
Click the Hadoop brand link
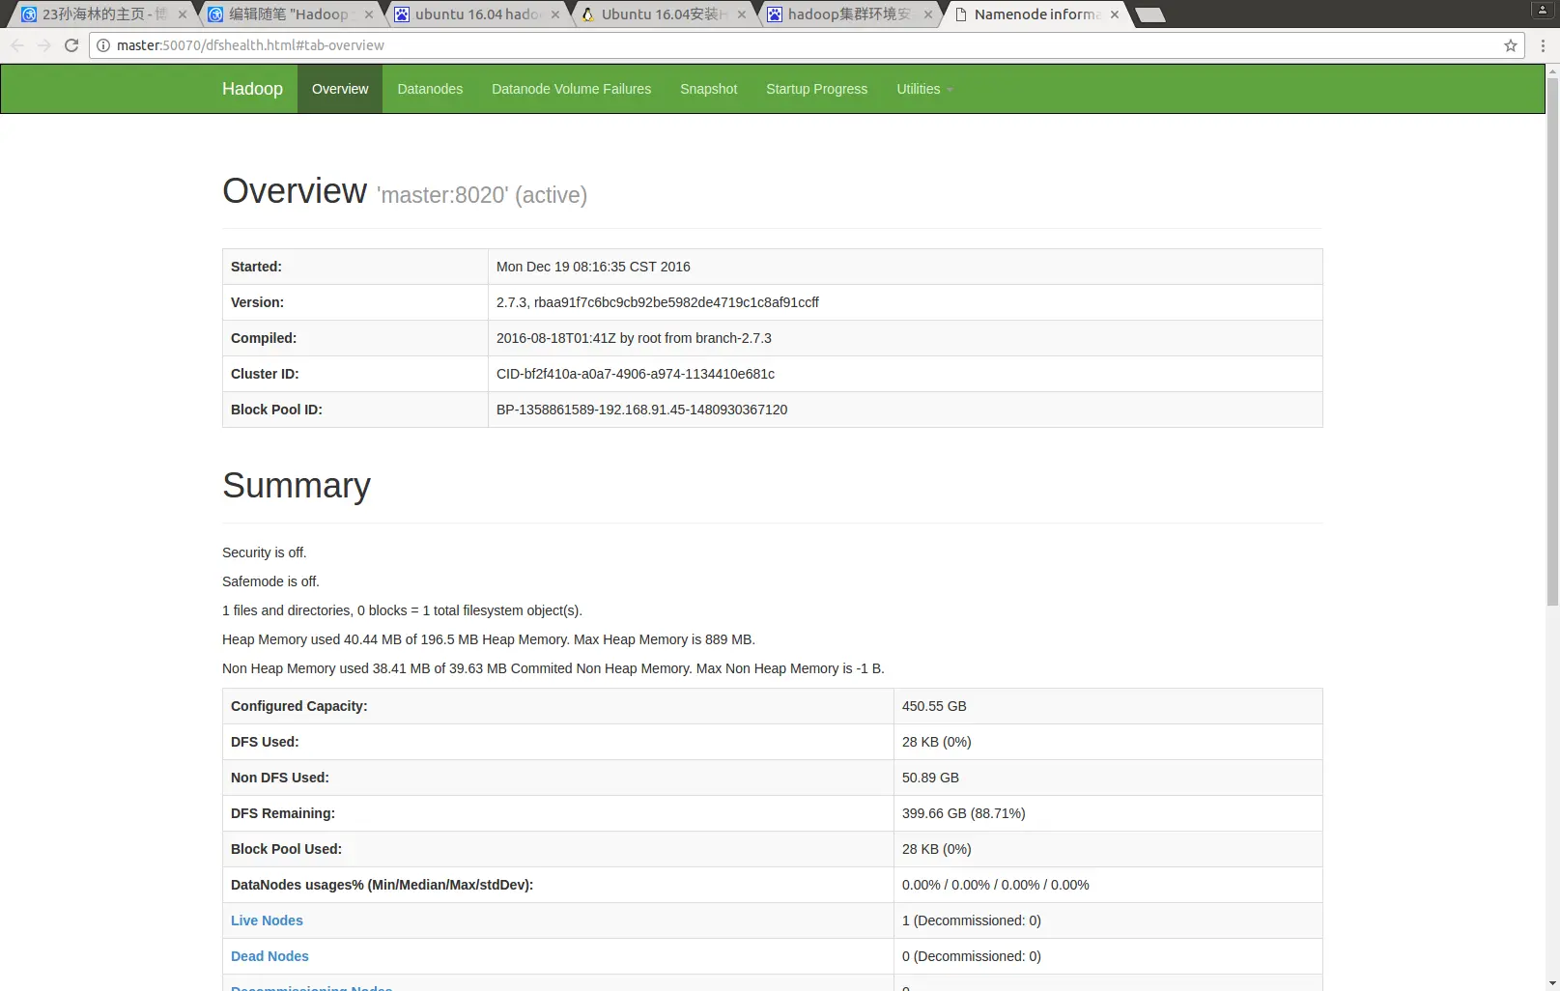pos(252,89)
